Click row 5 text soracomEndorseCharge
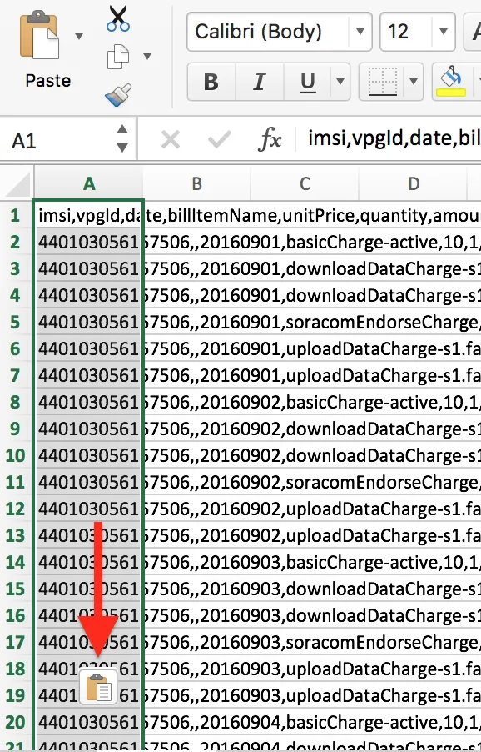The width and height of the screenshot is (481, 752). tap(381, 323)
